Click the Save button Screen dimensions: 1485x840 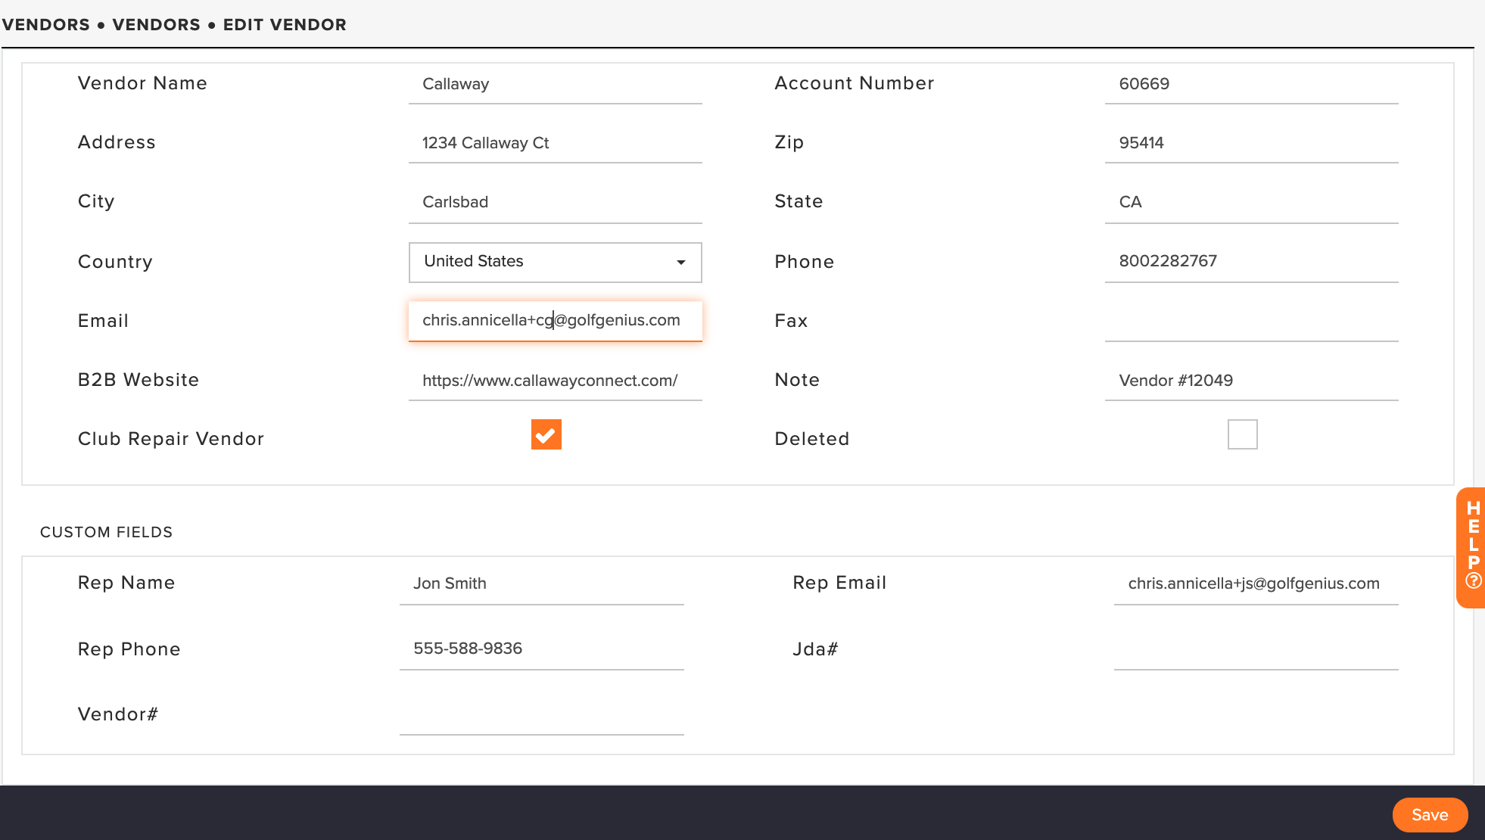(x=1430, y=815)
